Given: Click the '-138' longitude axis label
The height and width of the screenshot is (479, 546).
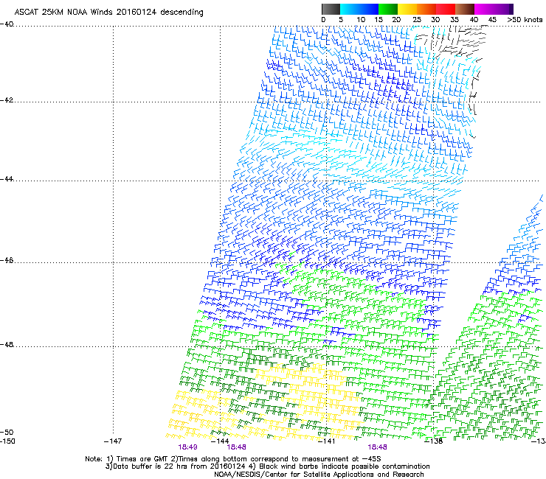Looking at the screenshot, I should pyautogui.click(x=434, y=441).
